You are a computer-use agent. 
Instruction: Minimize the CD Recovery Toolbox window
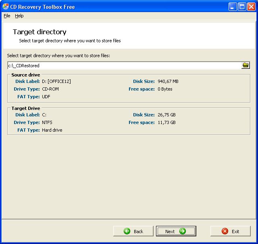pyautogui.click(x=232, y=7)
